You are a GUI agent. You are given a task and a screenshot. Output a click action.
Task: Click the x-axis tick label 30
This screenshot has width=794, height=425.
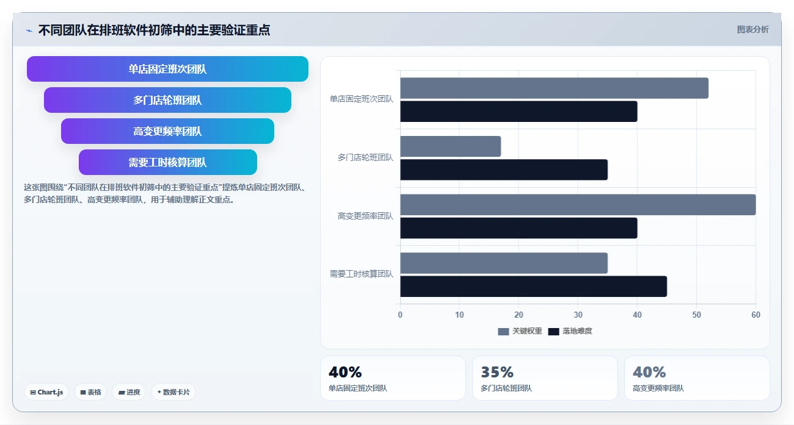pyautogui.click(x=578, y=315)
